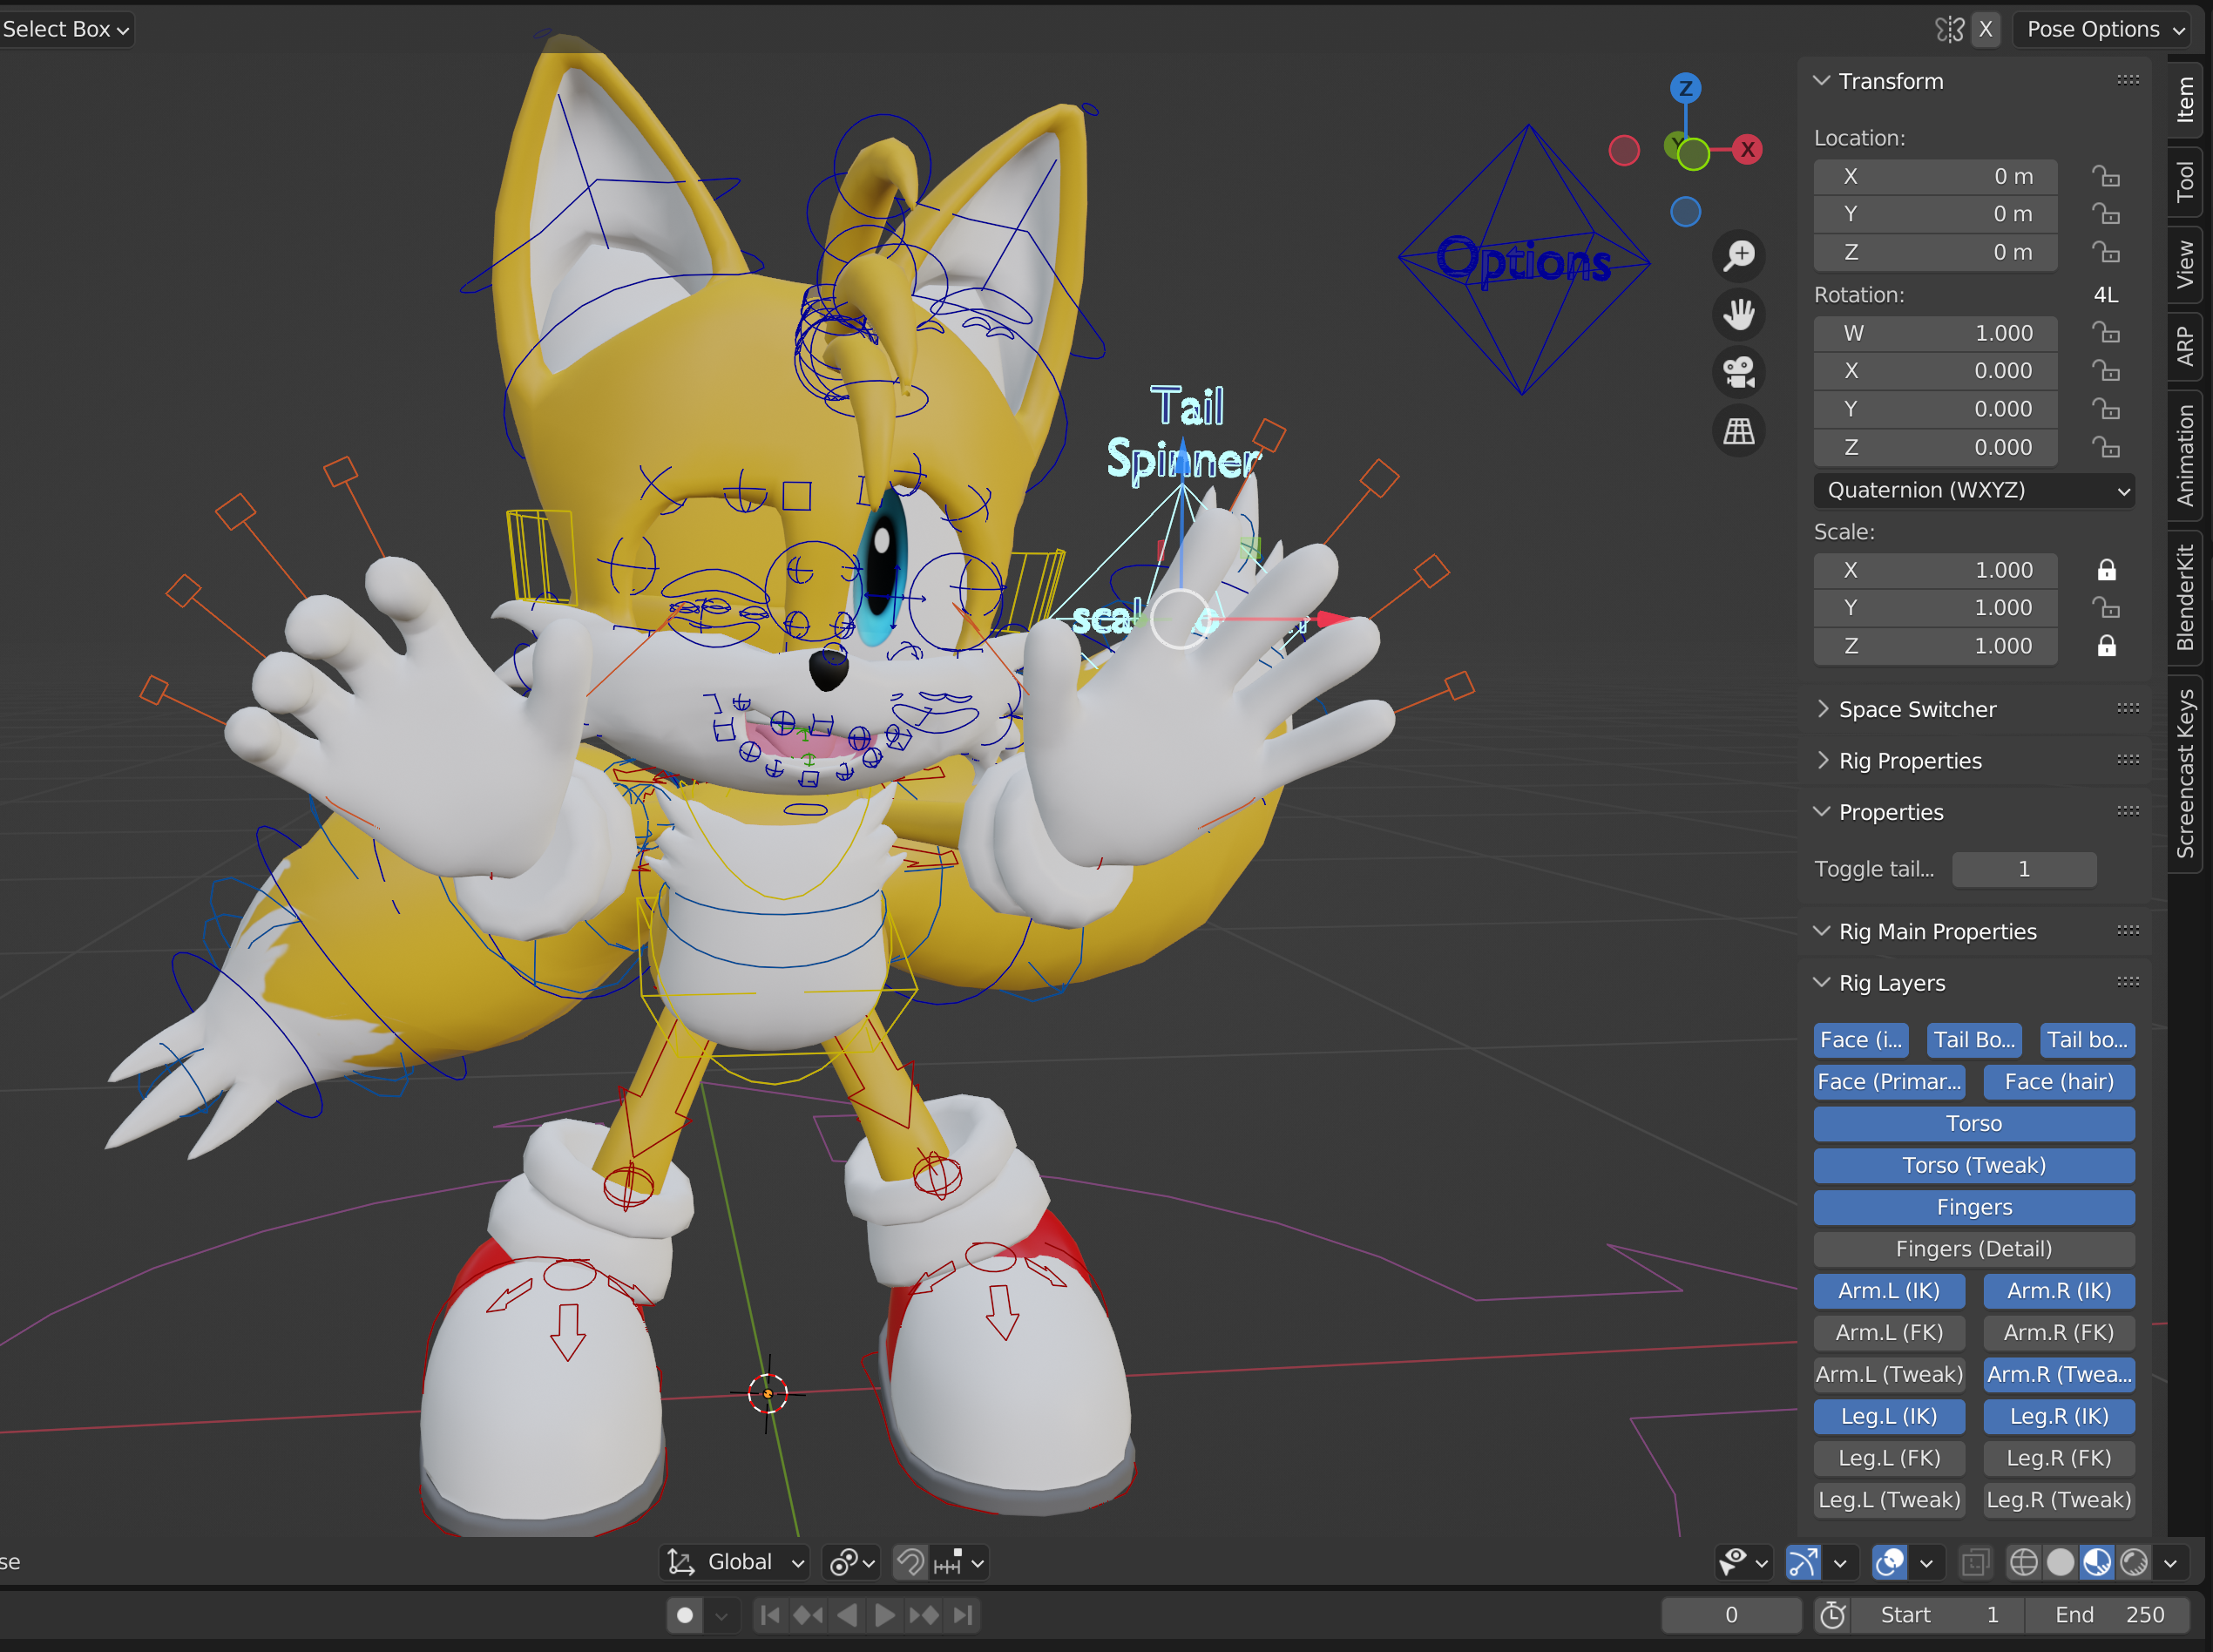Open the Tool sidebar tab
The width and height of the screenshot is (2213, 1652).
tap(2186, 182)
